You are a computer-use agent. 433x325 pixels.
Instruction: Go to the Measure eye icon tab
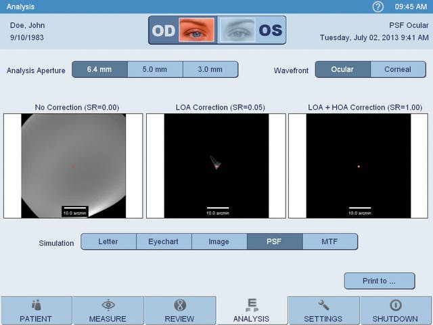pyautogui.click(x=108, y=311)
